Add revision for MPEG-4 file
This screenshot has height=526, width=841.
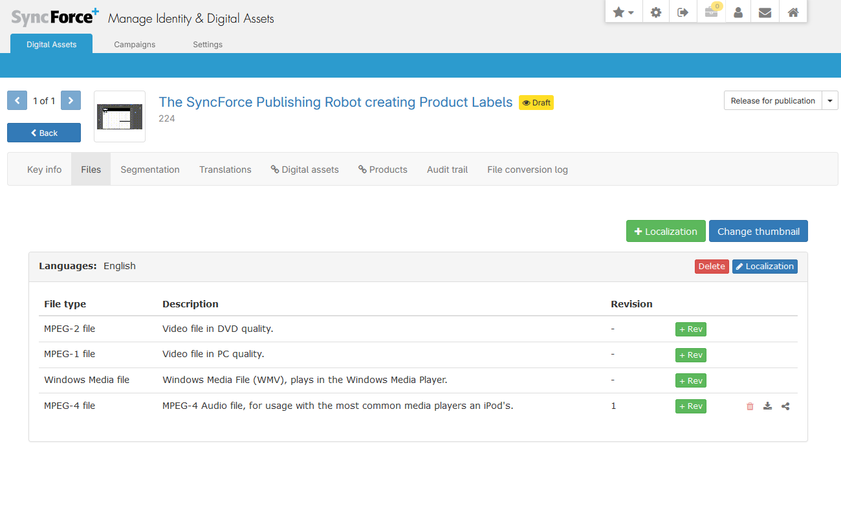(691, 406)
